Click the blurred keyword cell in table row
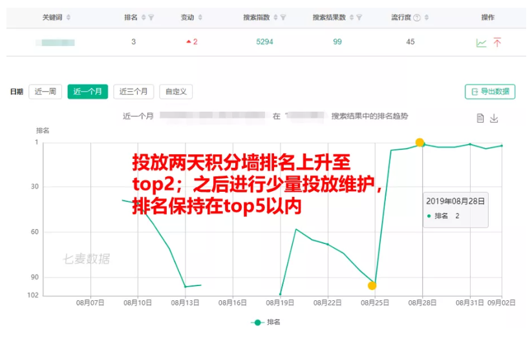This screenshot has width=532, height=339. click(56, 43)
